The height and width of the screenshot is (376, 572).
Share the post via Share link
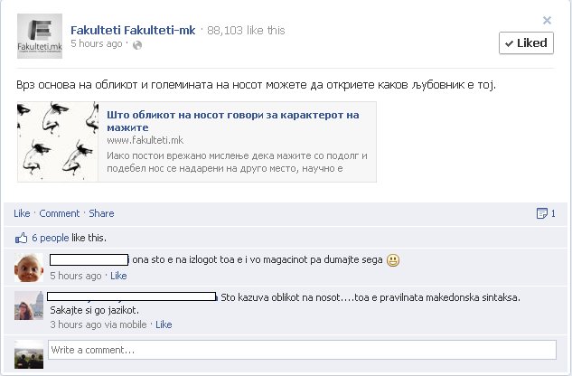click(101, 213)
